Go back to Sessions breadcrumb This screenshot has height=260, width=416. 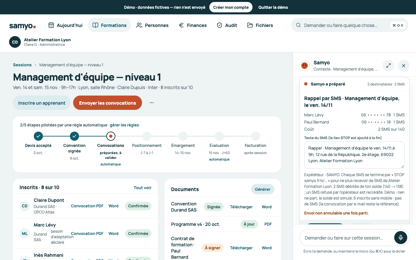click(x=22, y=65)
